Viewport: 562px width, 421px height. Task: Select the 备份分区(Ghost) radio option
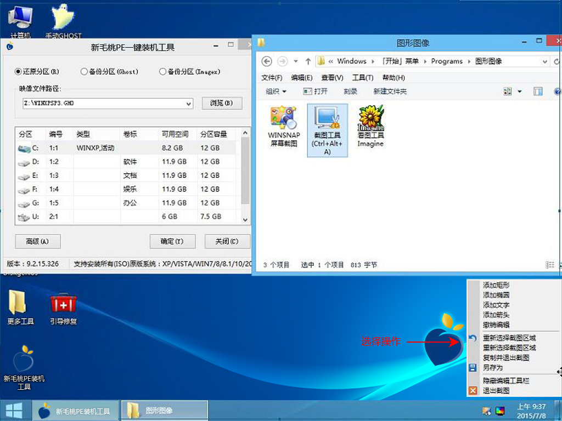109,72
